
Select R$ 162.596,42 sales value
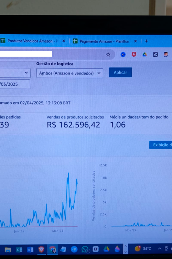pos(73,125)
